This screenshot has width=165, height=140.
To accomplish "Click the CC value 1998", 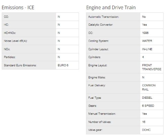I will [145, 33].
